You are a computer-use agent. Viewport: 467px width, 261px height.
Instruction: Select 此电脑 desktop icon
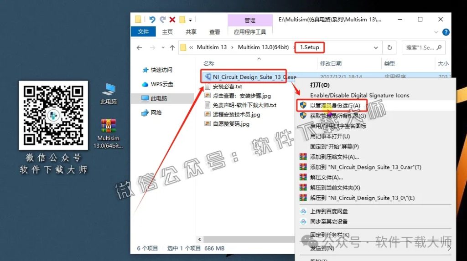109,94
